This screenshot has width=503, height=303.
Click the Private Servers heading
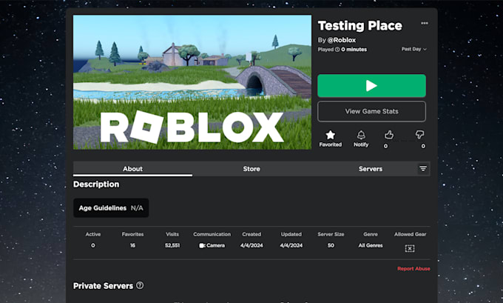tap(103, 286)
